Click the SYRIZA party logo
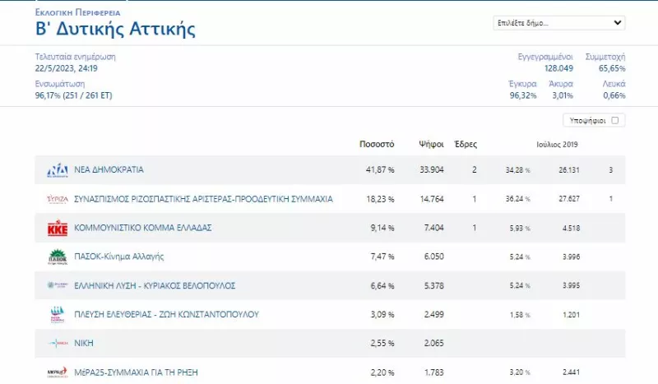 (57, 199)
